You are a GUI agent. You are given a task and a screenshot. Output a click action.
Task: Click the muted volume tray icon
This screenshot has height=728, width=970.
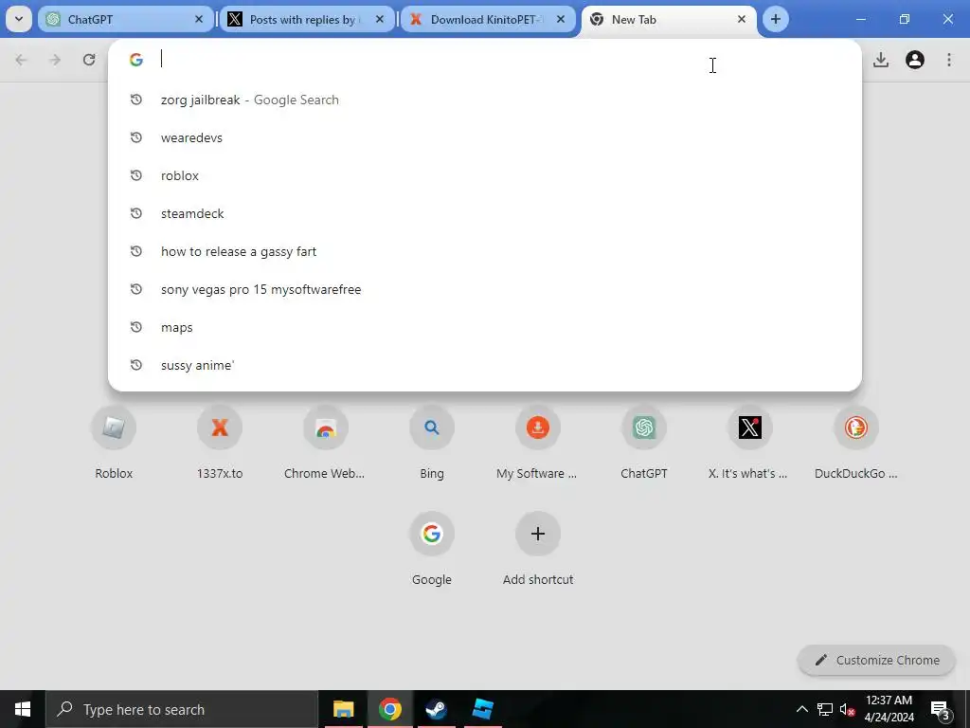pos(848,709)
